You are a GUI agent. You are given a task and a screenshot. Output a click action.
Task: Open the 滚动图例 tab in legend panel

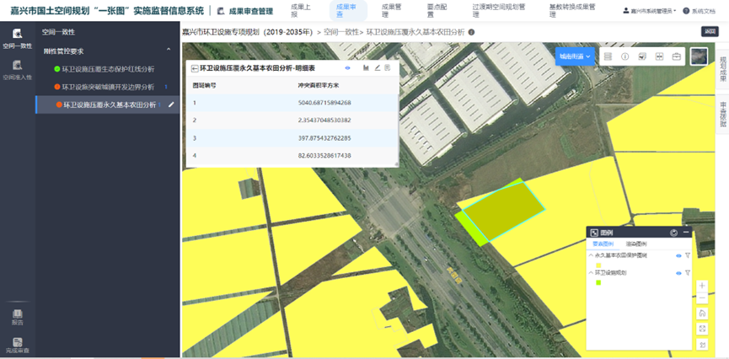click(635, 244)
